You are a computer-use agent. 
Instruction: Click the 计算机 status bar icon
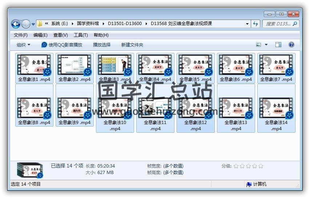(249, 184)
